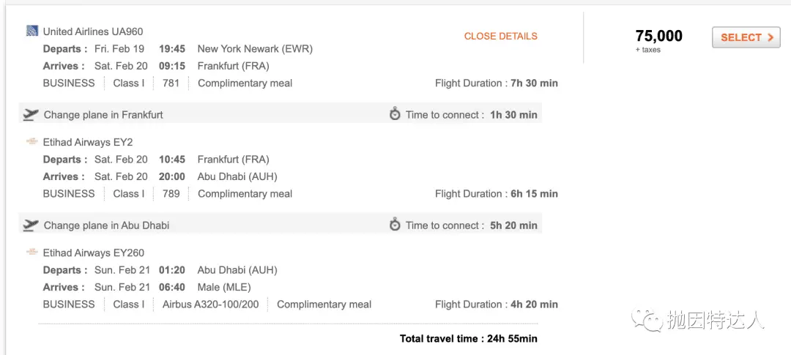
Task: Click the plane icon beside Change plane in Frankfurt
Action: [31, 115]
